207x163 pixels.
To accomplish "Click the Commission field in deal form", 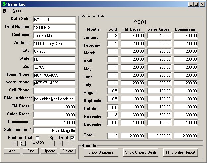I will pos(54,122).
